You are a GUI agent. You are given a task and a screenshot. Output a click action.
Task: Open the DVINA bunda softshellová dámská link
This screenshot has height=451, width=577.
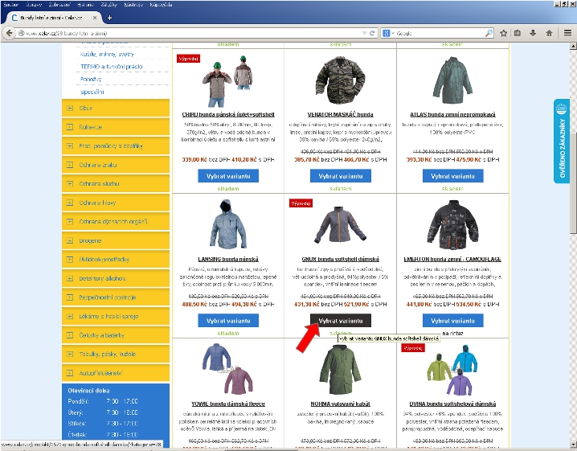(452, 404)
